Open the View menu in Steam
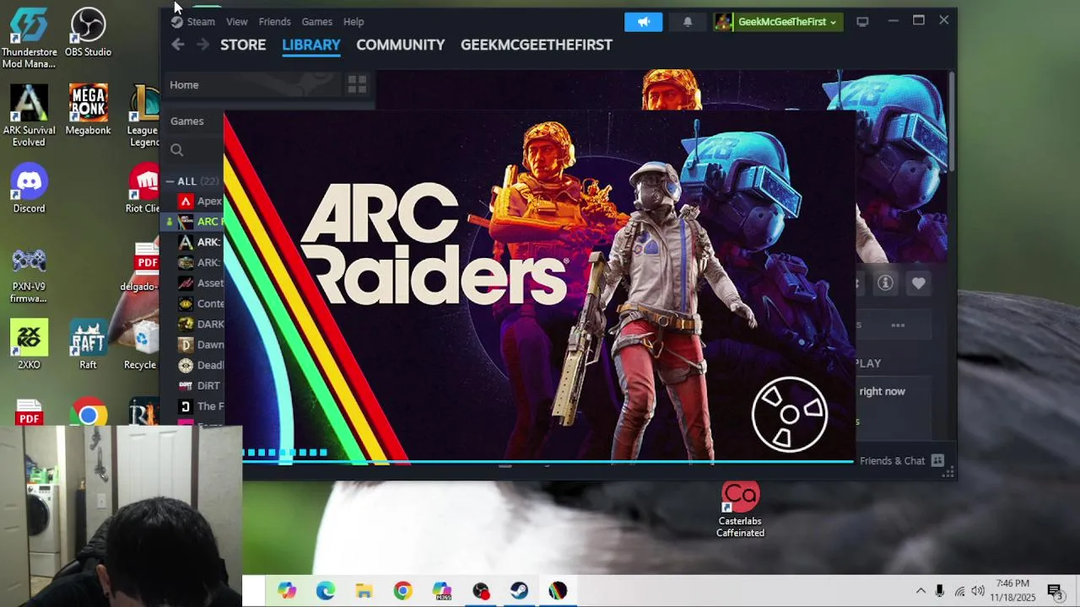The width and height of the screenshot is (1080, 607). [236, 22]
